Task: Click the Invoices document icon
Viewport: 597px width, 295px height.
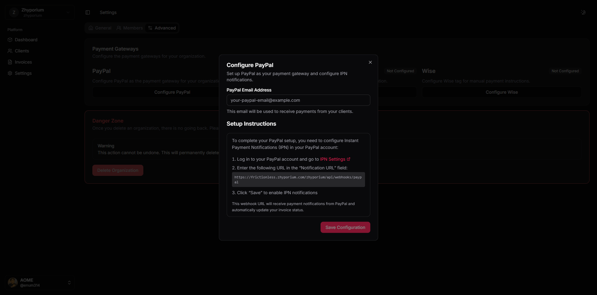Action: tap(10, 62)
